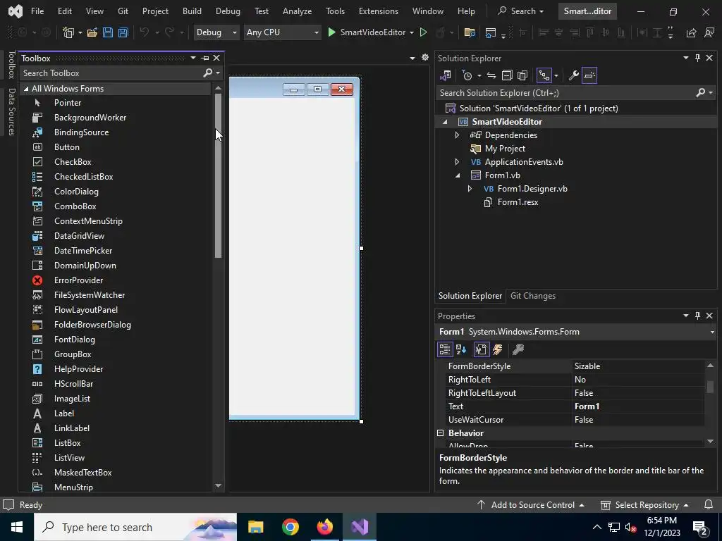Open Google Chrome from the taskbar
Viewport: 722px width, 541px height.
pos(290,527)
